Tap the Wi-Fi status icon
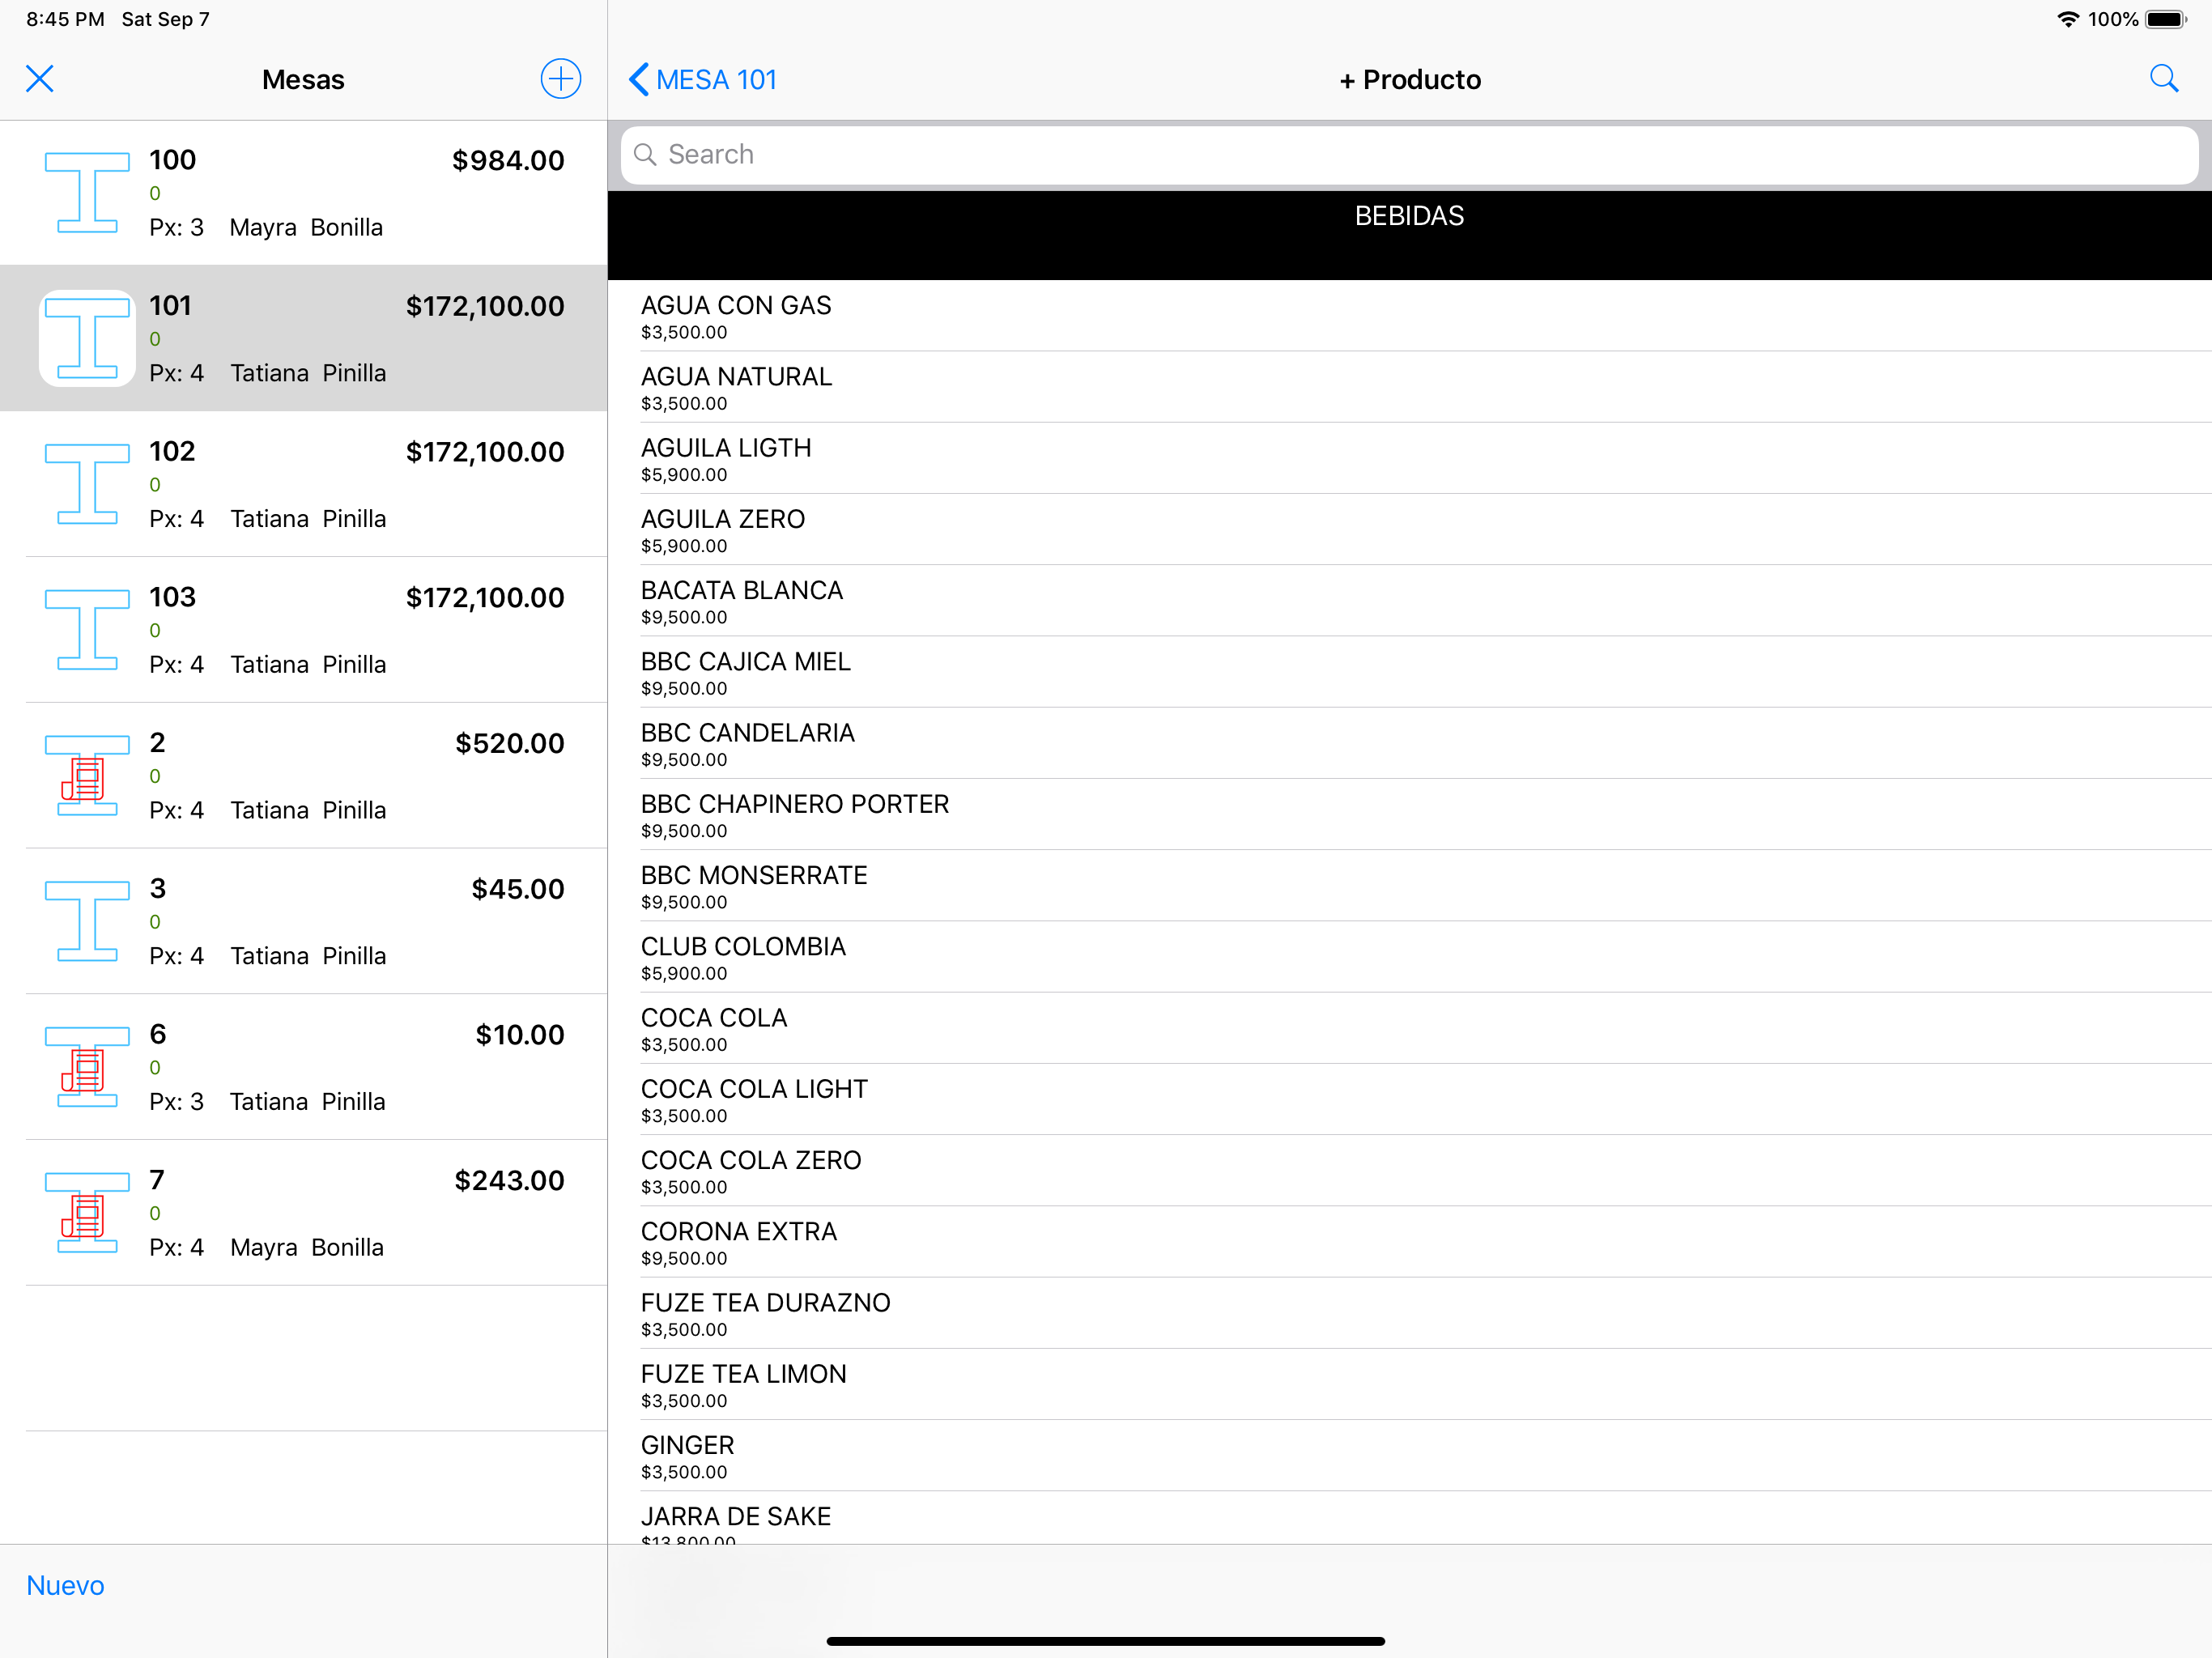 click(2068, 19)
